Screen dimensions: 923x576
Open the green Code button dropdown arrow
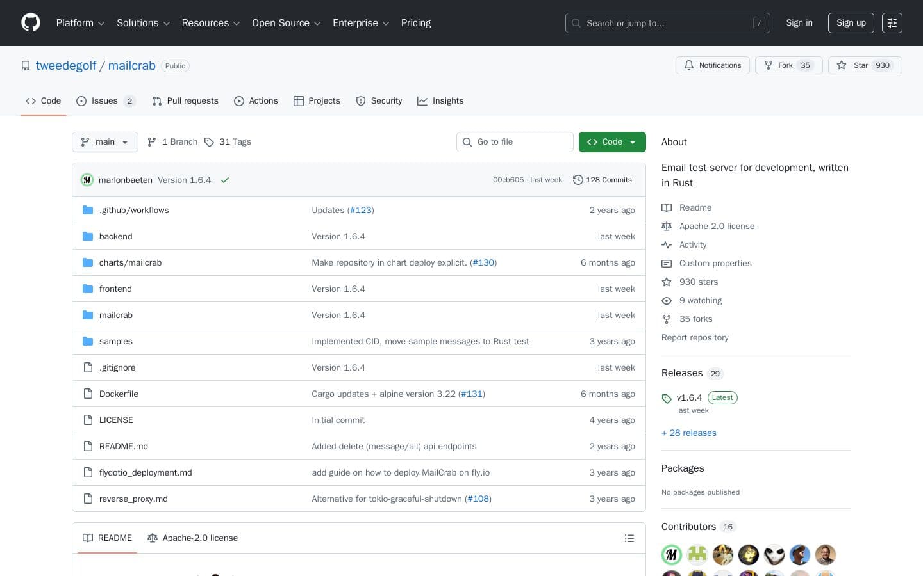(633, 142)
